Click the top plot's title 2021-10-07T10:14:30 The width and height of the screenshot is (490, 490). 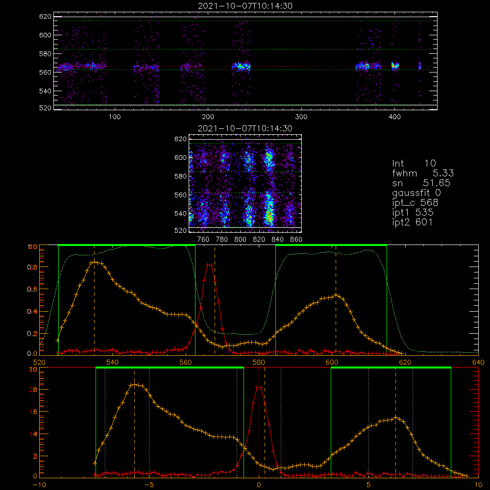click(x=245, y=6)
